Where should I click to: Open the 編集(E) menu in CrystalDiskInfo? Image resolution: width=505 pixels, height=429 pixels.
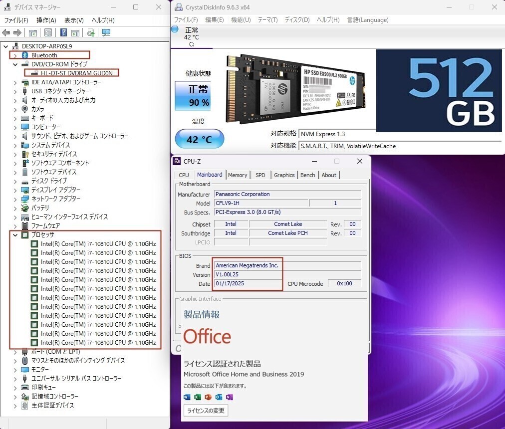(215, 20)
